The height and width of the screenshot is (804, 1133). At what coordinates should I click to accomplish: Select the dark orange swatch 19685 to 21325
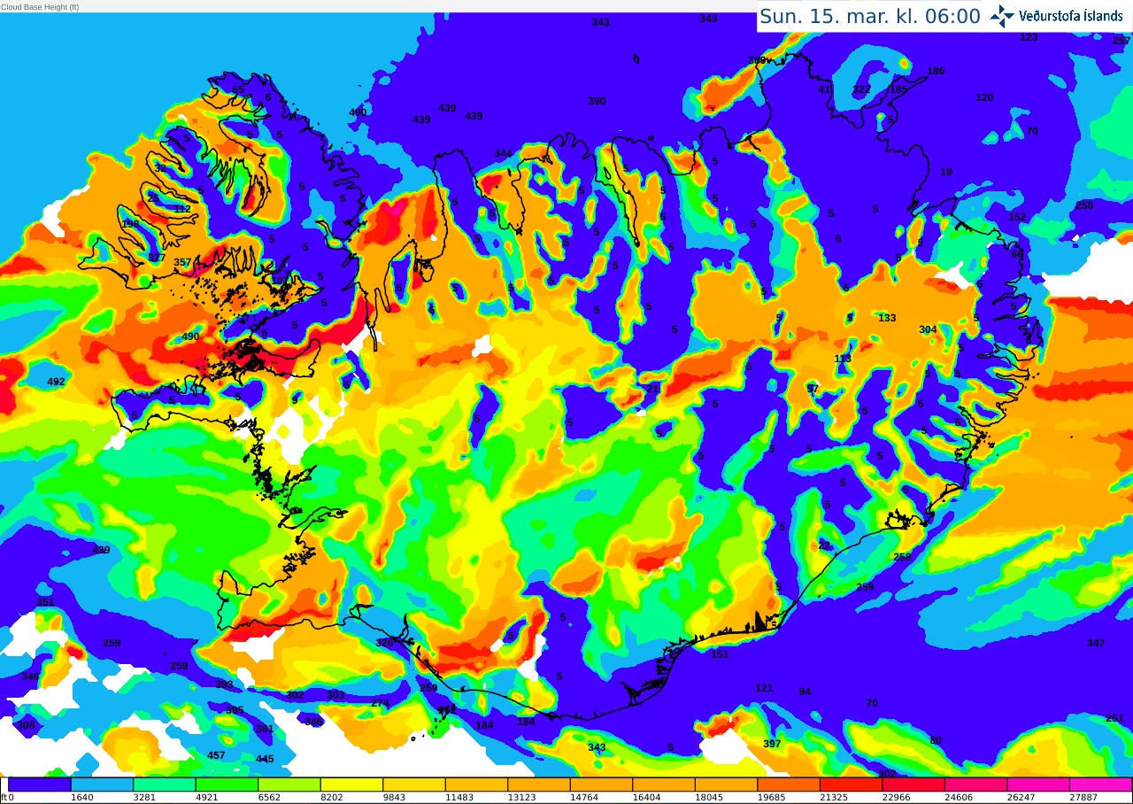point(789,785)
